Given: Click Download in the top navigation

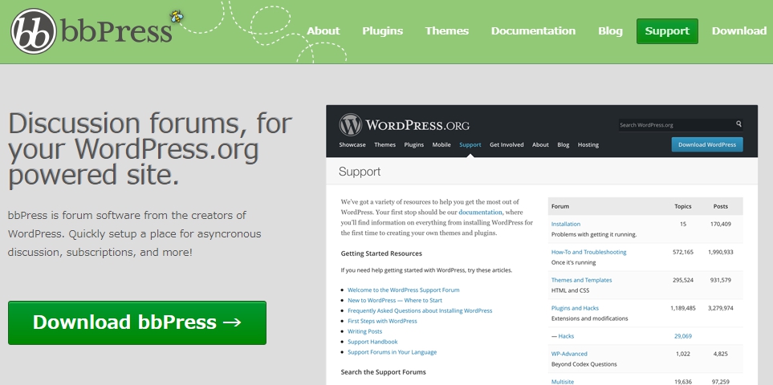Looking at the screenshot, I should tap(739, 31).
